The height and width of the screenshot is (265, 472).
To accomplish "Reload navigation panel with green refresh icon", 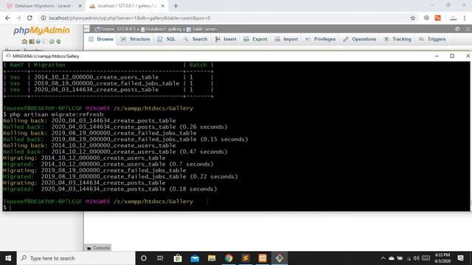I will coord(58,41).
